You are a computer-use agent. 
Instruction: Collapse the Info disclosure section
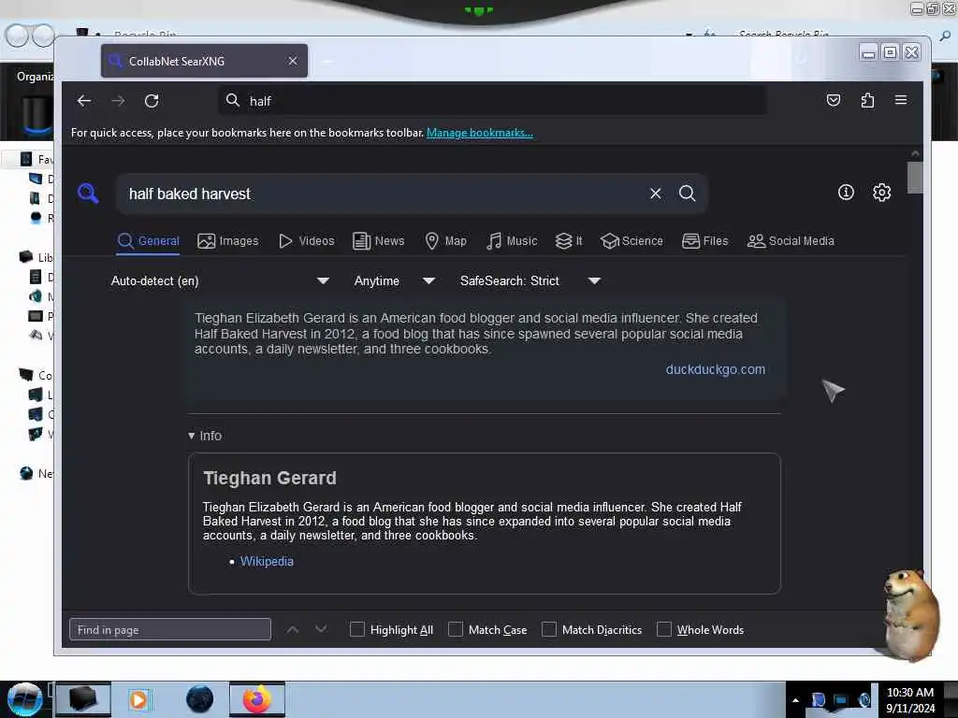pos(205,436)
